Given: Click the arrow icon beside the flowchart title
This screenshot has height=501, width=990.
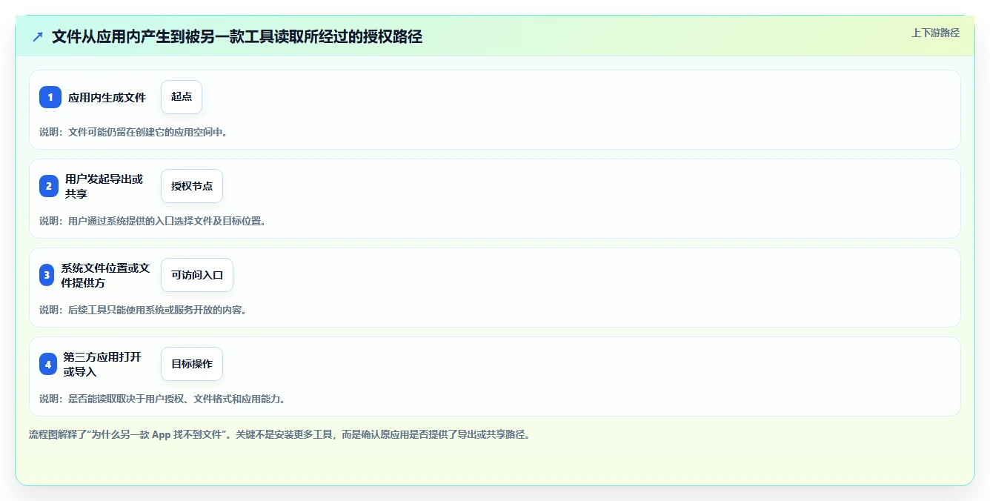Looking at the screenshot, I should [x=37, y=36].
